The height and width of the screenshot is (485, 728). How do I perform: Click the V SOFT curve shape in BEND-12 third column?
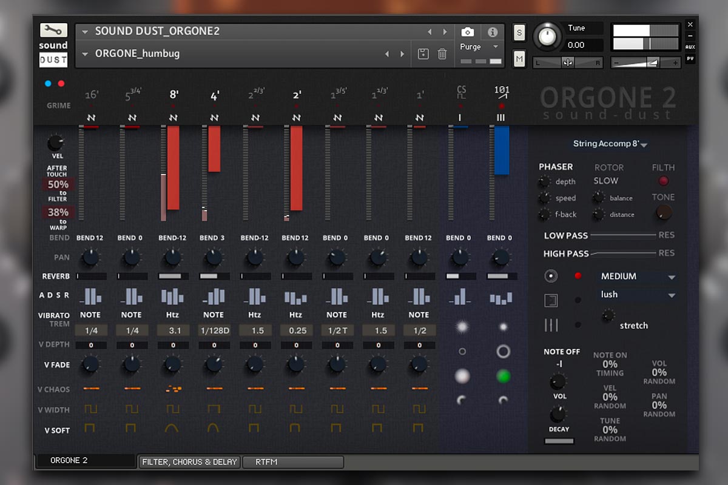tap(172, 428)
